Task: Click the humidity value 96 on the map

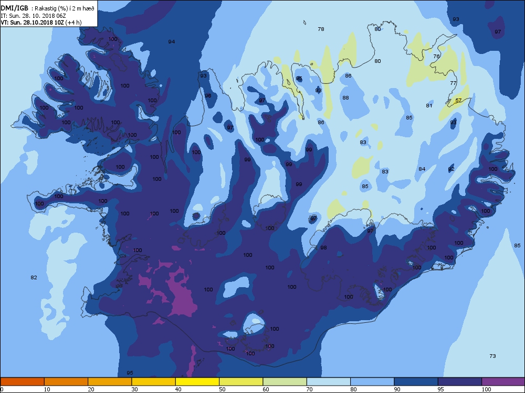Action: pyautogui.click(x=208, y=96)
